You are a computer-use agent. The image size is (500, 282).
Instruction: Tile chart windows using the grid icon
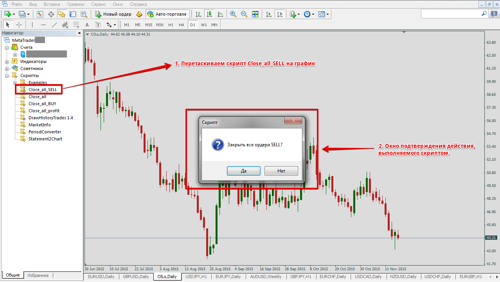pyautogui.click(x=255, y=14)
